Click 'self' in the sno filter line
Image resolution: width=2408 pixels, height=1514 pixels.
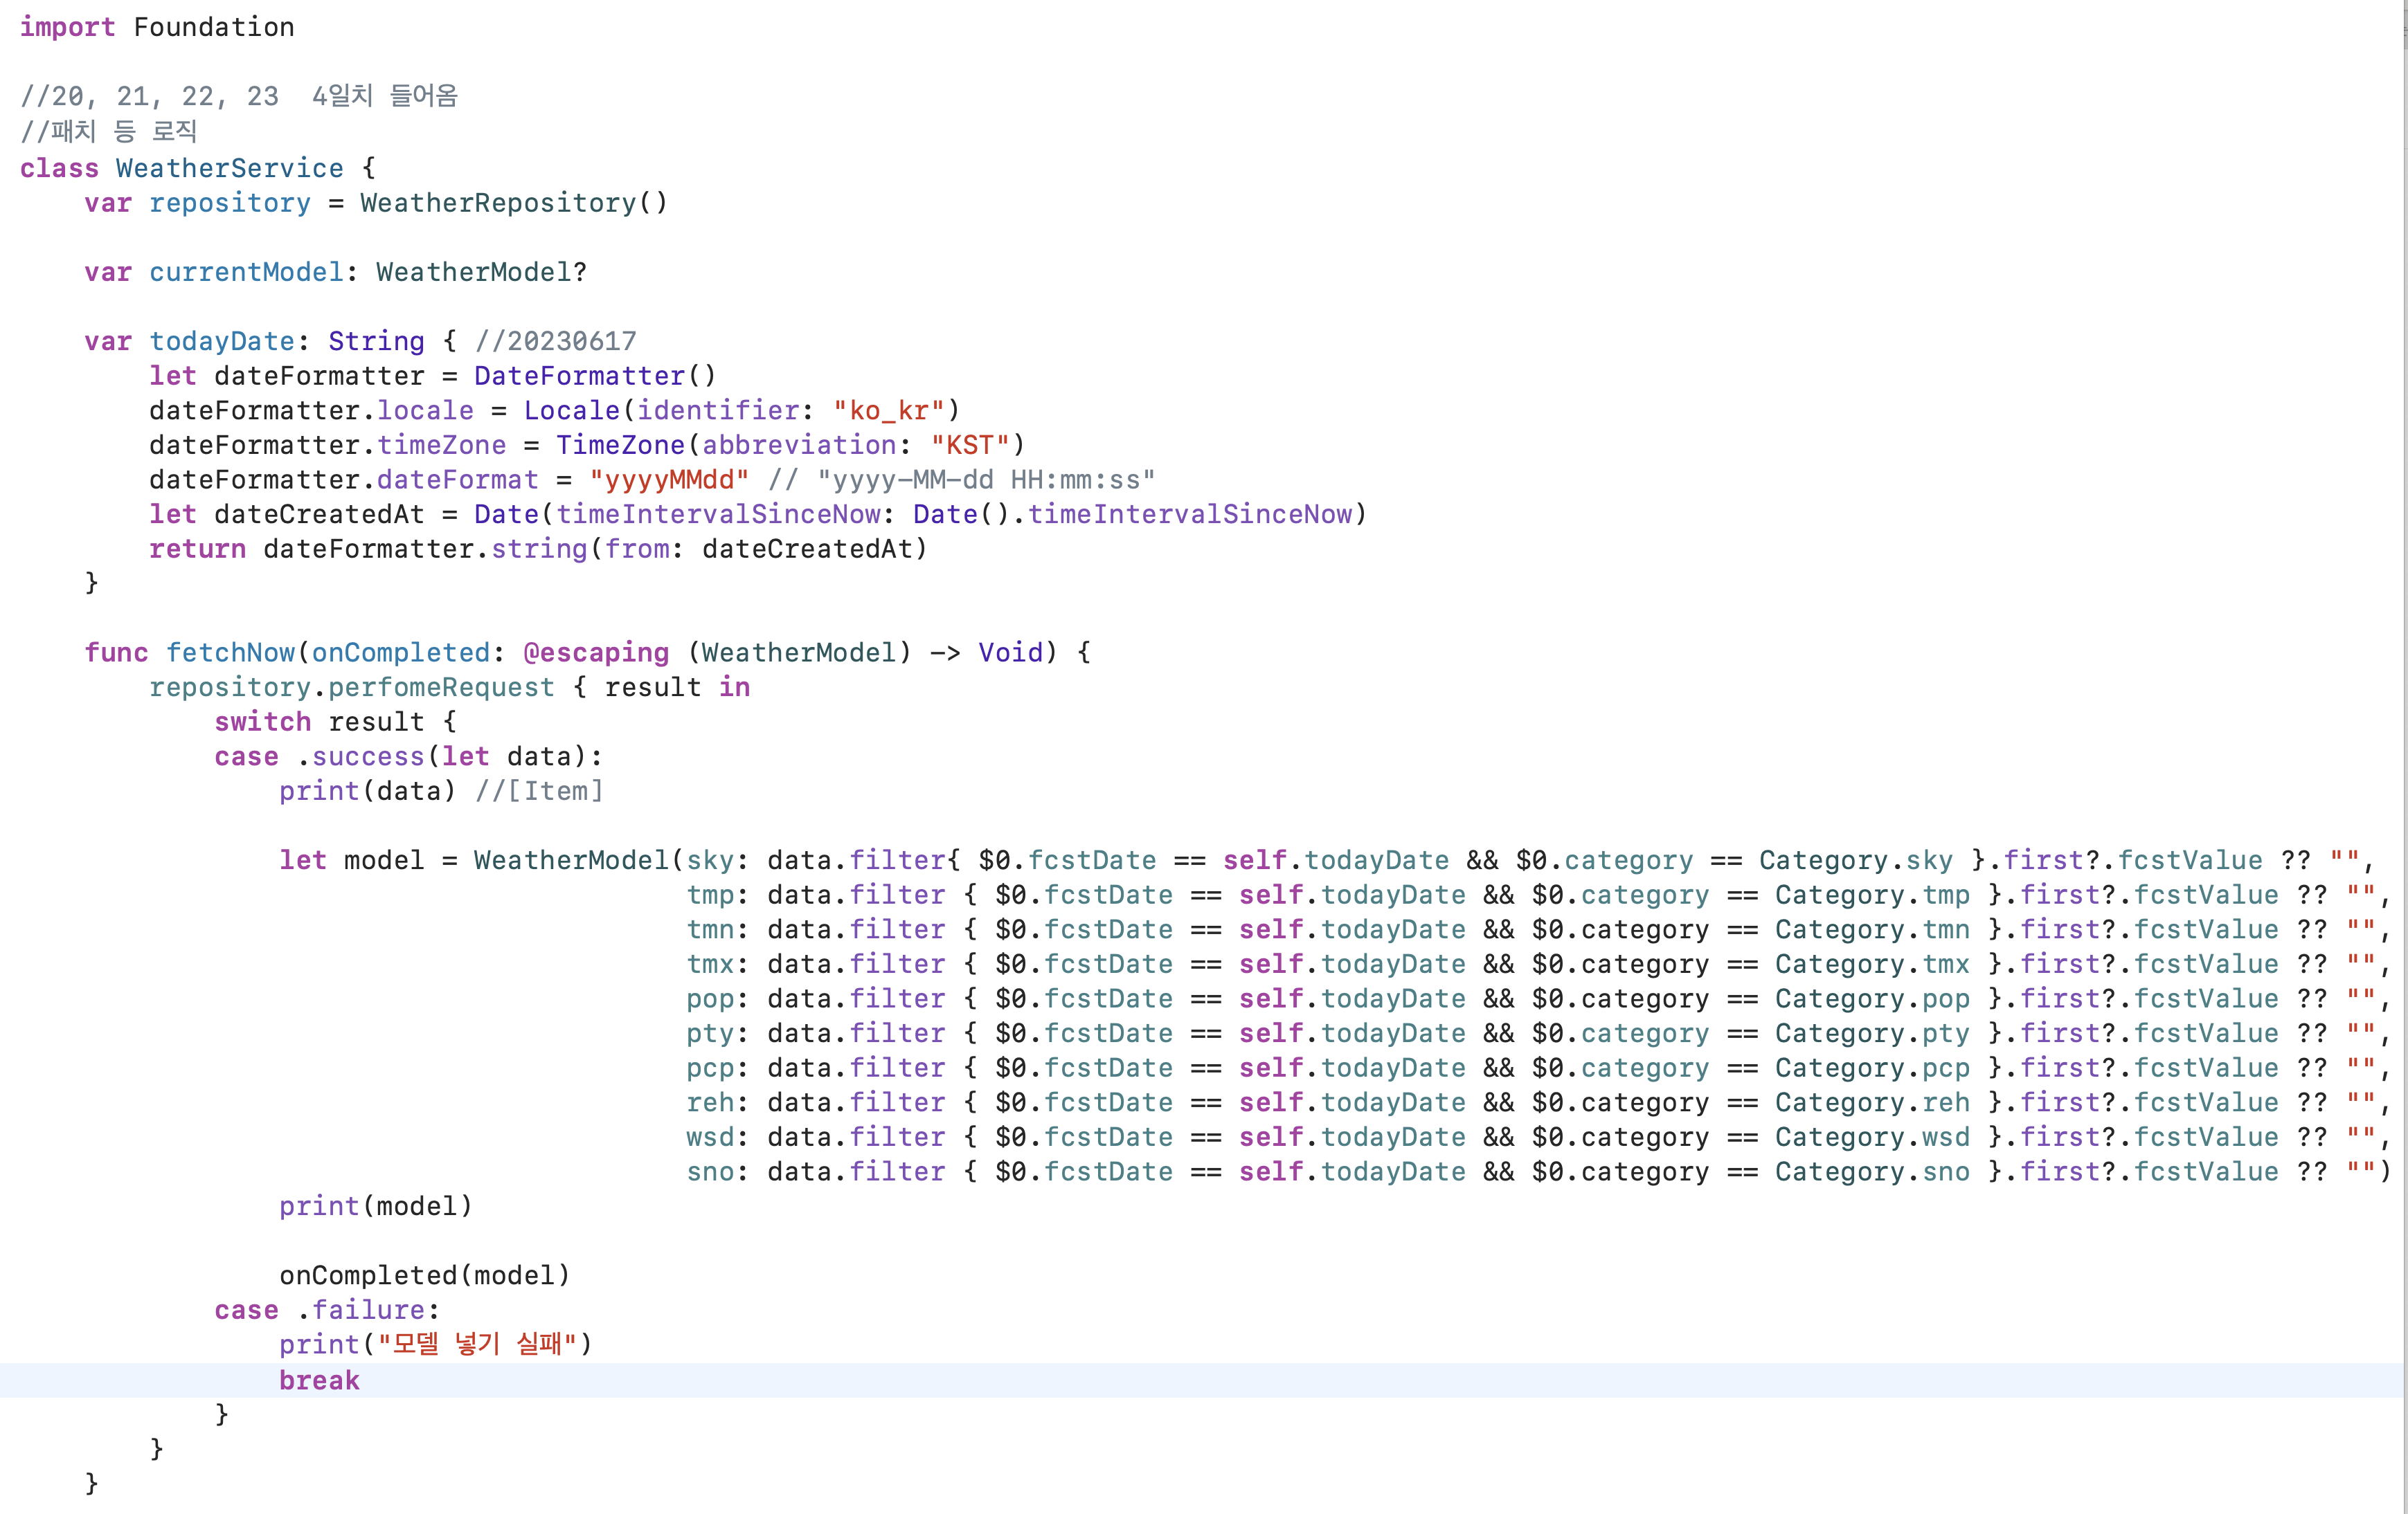click(x=1271, y=1171)
